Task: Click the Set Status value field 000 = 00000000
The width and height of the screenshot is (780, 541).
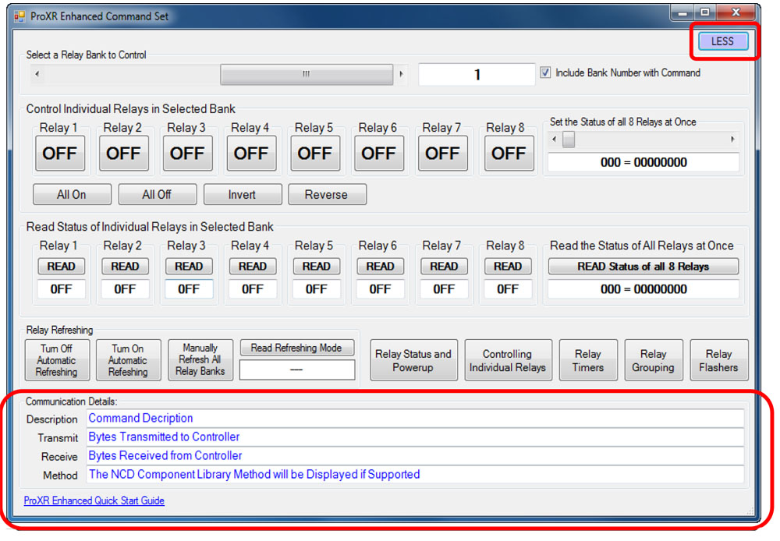Action: (643, 163)
